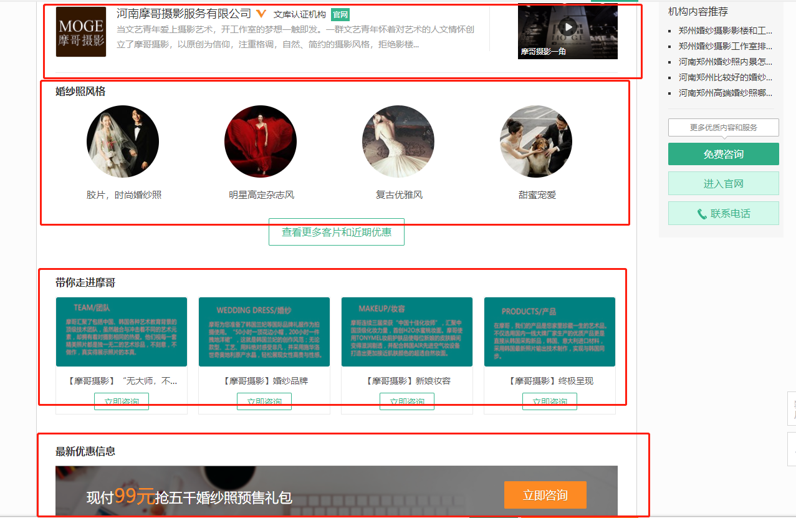The image size is (796, 518).
Task: Click the orange V verification icon
Action: [262, 14]
